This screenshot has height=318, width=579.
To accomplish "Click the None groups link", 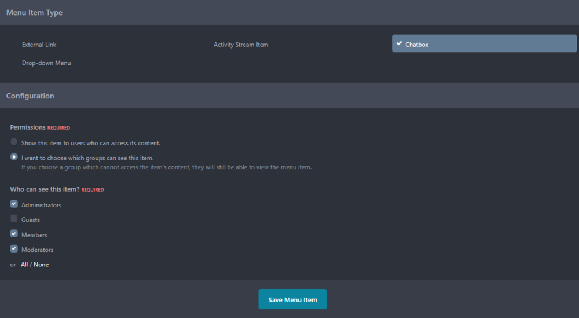I will (41, 265).
